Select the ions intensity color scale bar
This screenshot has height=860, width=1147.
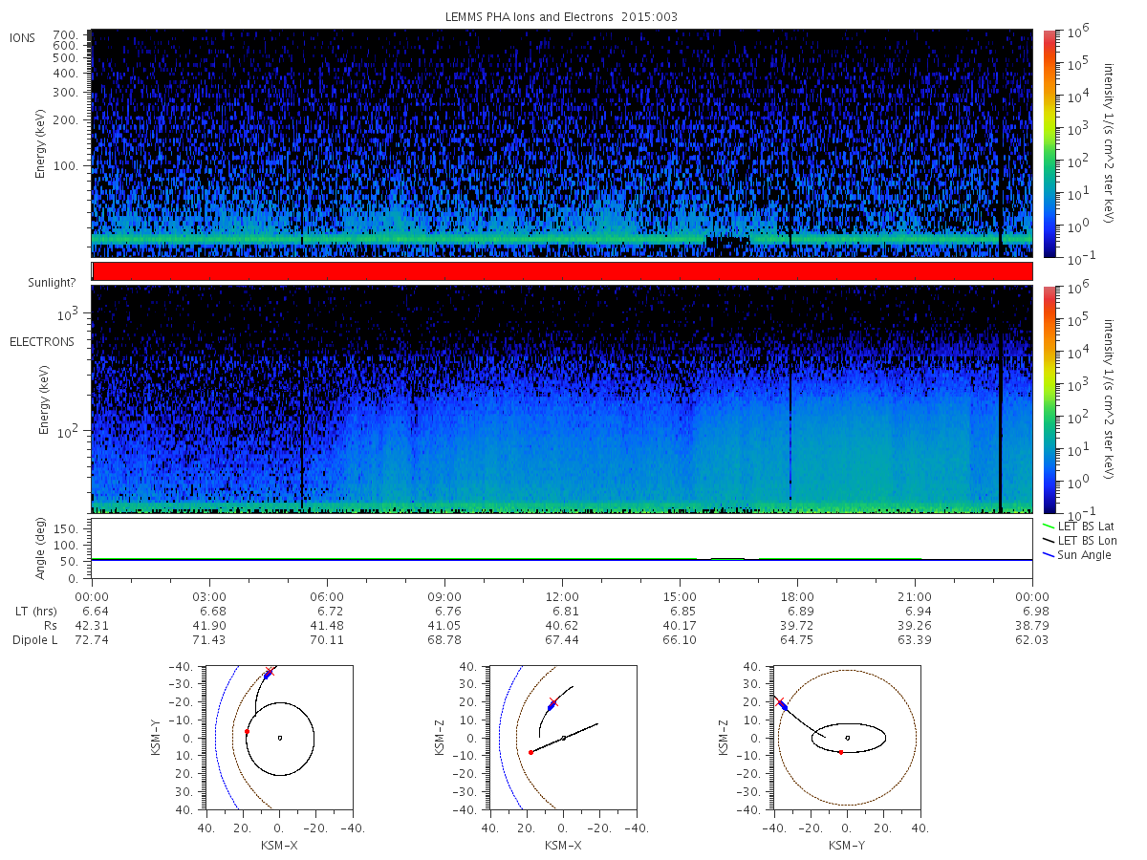click(x=1050, y=143)
